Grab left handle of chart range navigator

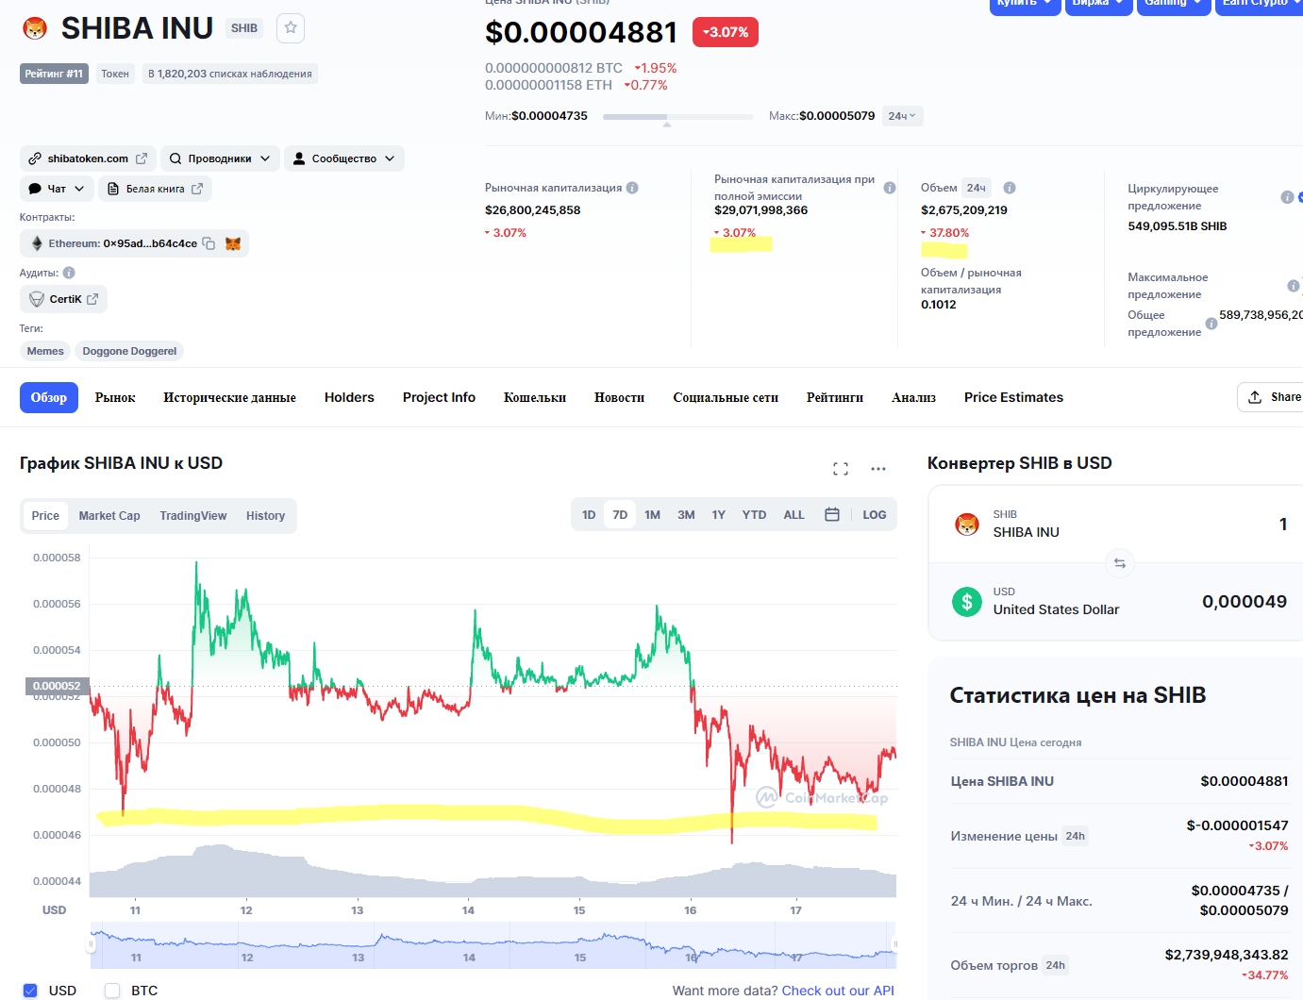(92, 944)
